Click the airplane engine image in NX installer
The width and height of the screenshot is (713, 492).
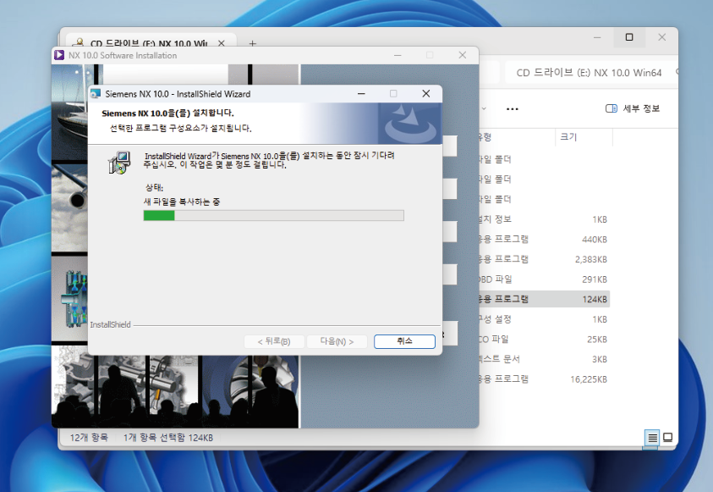pyautogui.click(x=69, y=207)
